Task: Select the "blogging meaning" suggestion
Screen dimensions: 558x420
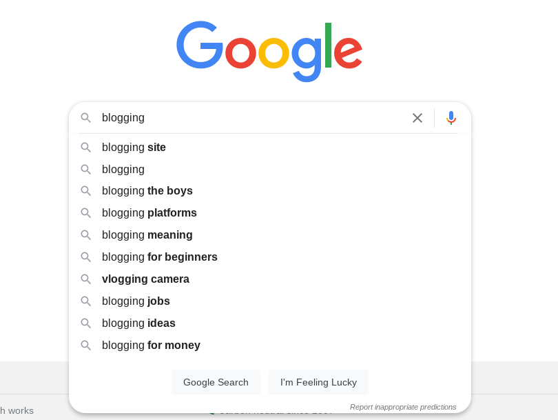Action: tap(147, 234)
